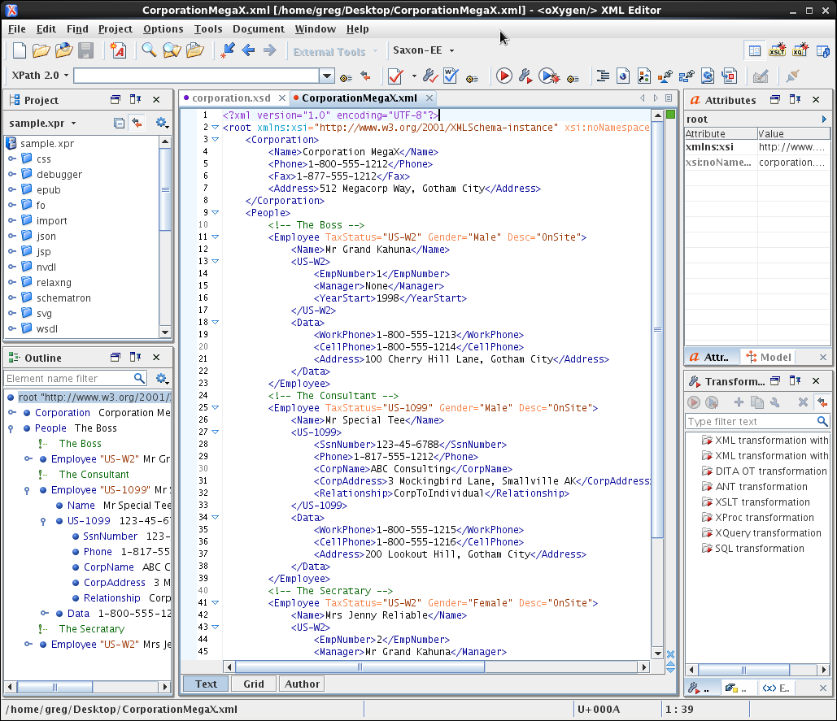Toggle Text editing mode button
The image size is (837, 721).
click(206, 684)
